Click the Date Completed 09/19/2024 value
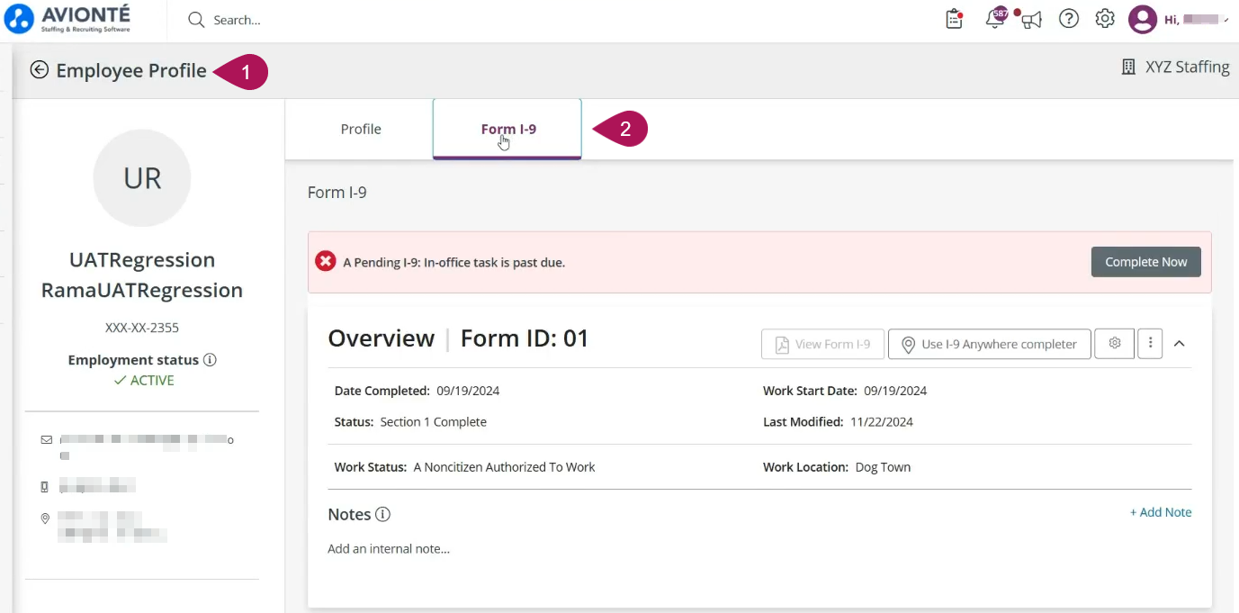1239x613 pixels. point(468,392)
